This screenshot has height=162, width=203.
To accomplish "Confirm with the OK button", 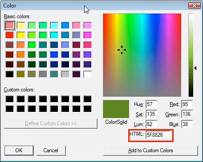I will (x=19, y=150).
